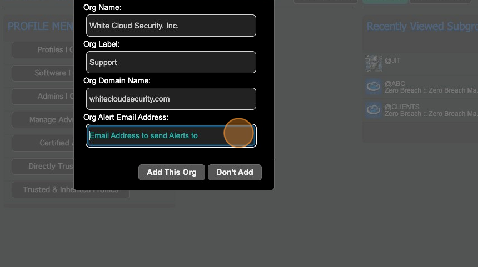Select the Manage Advi… menu item

[43, 120]
